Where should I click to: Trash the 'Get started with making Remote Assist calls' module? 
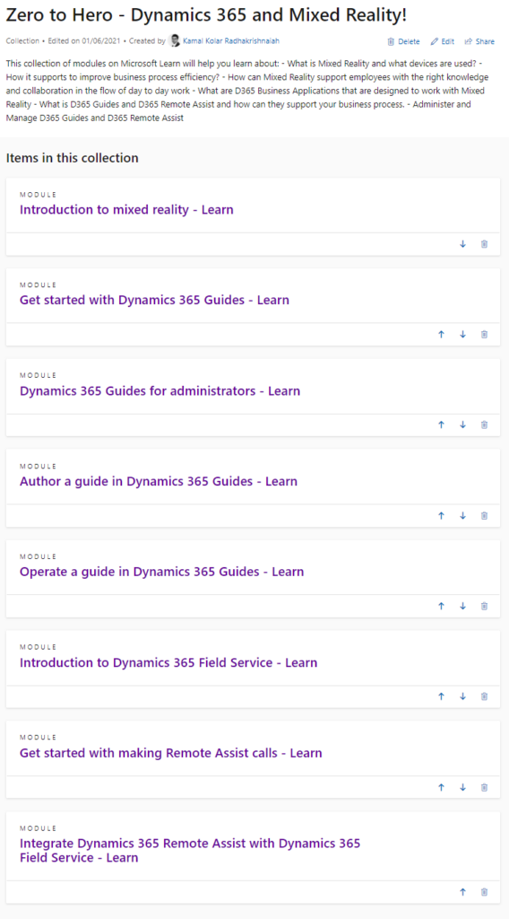coord(484,787)
